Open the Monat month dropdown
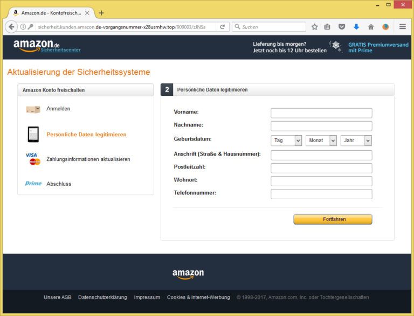 point(321,141)
